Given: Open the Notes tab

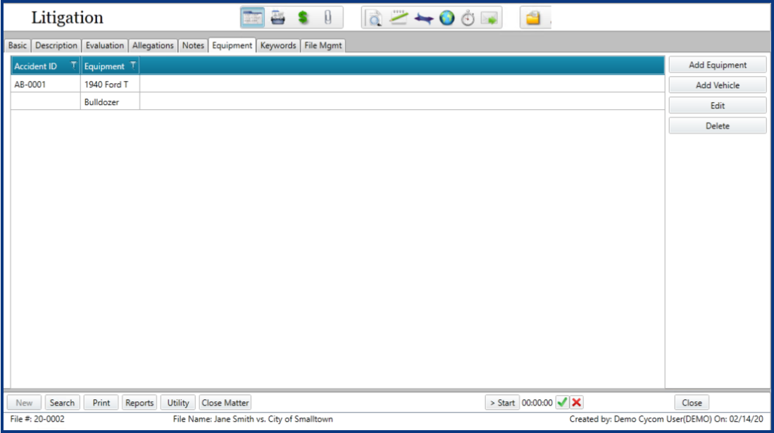Looking at the screenshot, I should (193, 46).
